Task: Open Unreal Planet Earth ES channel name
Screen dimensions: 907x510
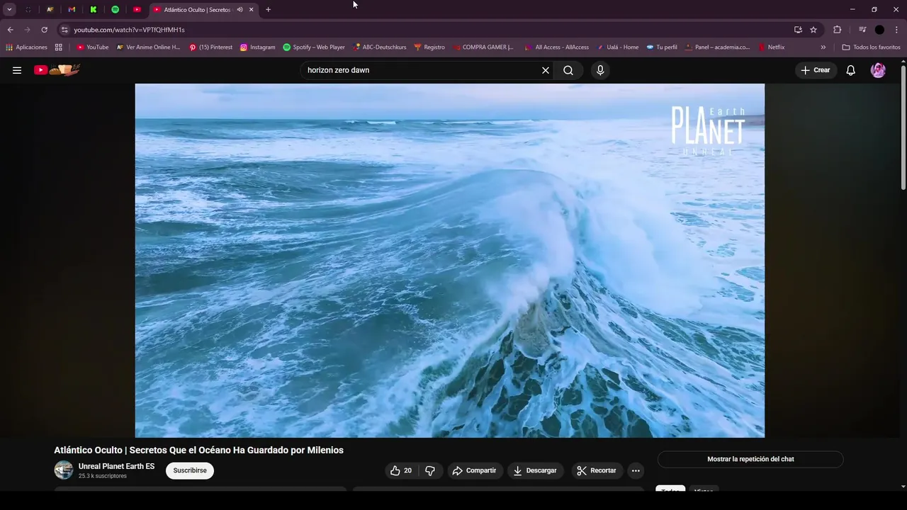Action: pyautogui.click(x=116, y=466)
